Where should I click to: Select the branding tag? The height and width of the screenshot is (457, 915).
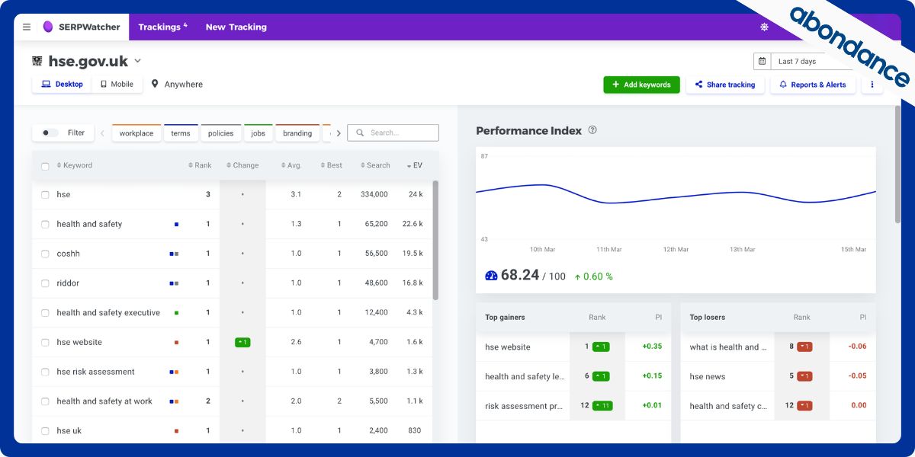(x=297, y=133)
